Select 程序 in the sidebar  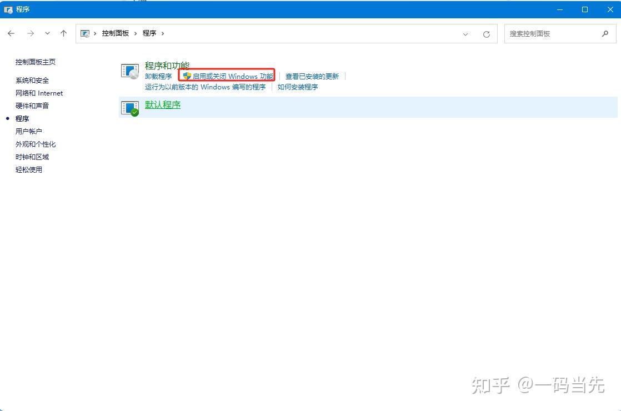pyautogui.click(x=22, y=118)
